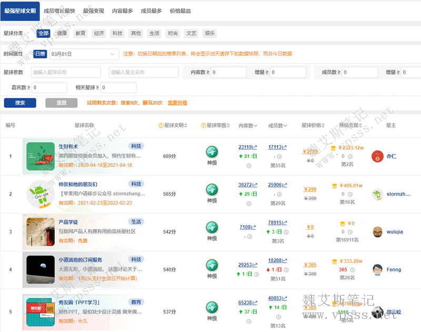Toggle the 科技 category filter
This screenshot has width=421, height=332.
coord(117,33)
